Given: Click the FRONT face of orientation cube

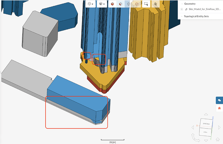Looking at the screenshot, I should [x=207, y=124].
